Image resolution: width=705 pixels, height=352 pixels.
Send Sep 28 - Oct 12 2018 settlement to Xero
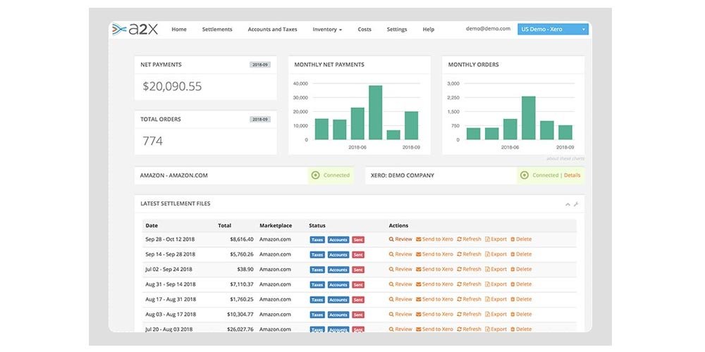point(434,239)
